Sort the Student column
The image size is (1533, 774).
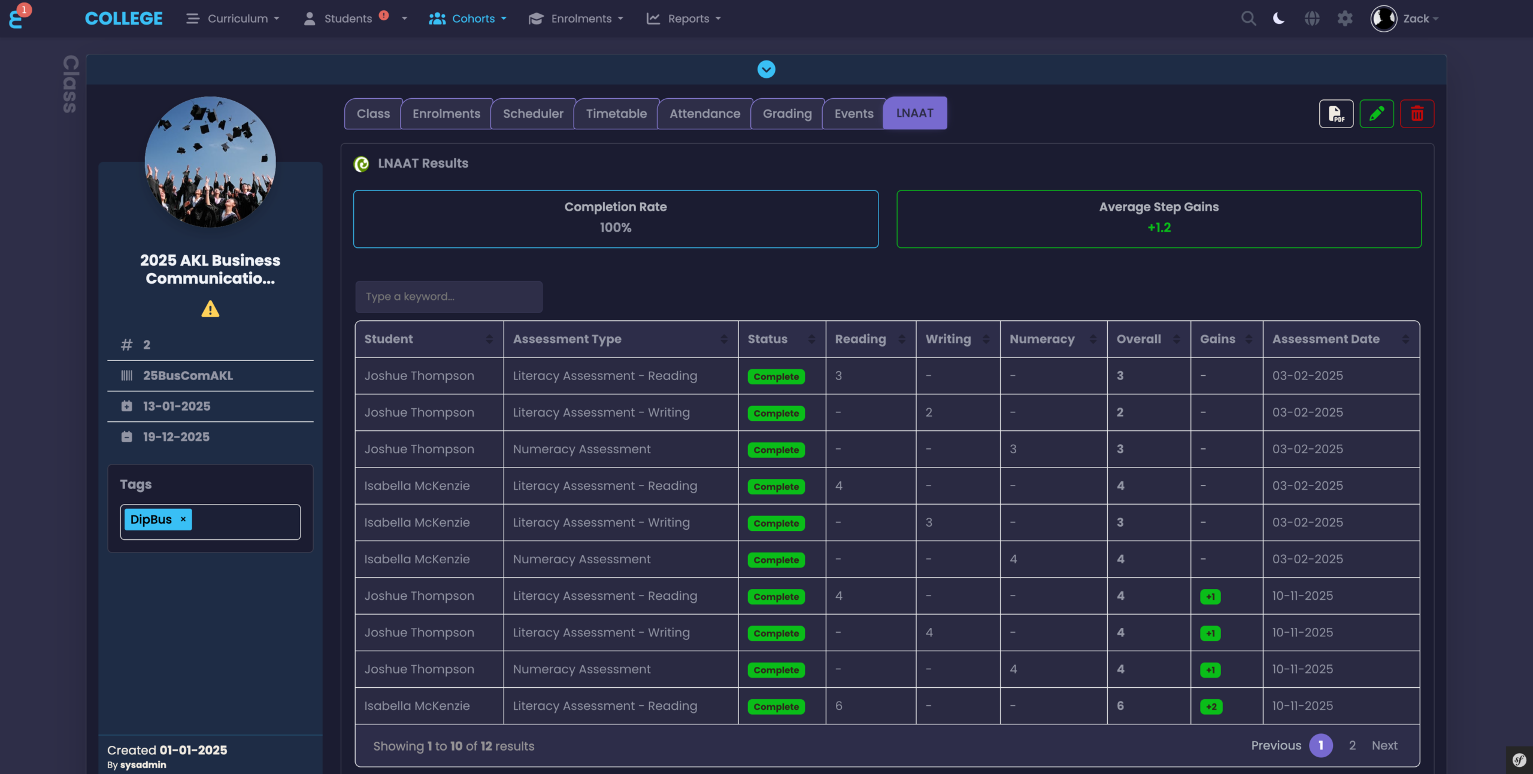coord(490,339)
